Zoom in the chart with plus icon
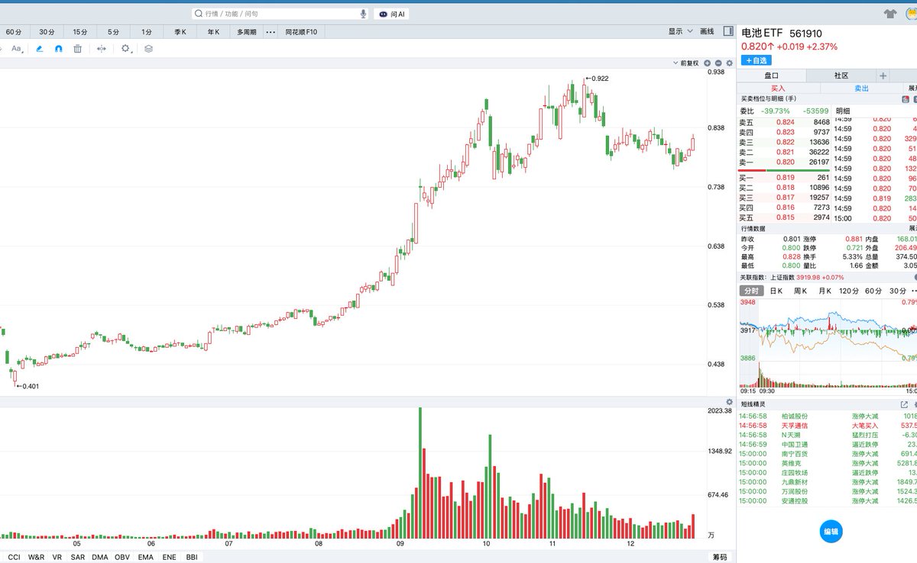Viewport: 917px width, 563px height. 708,63
